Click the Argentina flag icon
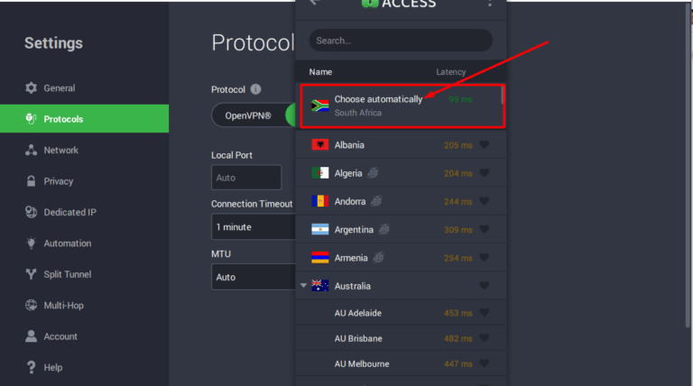The width and height of the screenshot is (693, 386). click(319, 230)
